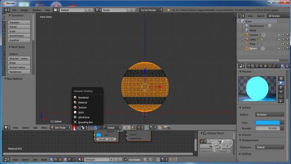Click the Smooth Vertex button
This screenshot has width=291, height=164.
click(x=19, y=67)
